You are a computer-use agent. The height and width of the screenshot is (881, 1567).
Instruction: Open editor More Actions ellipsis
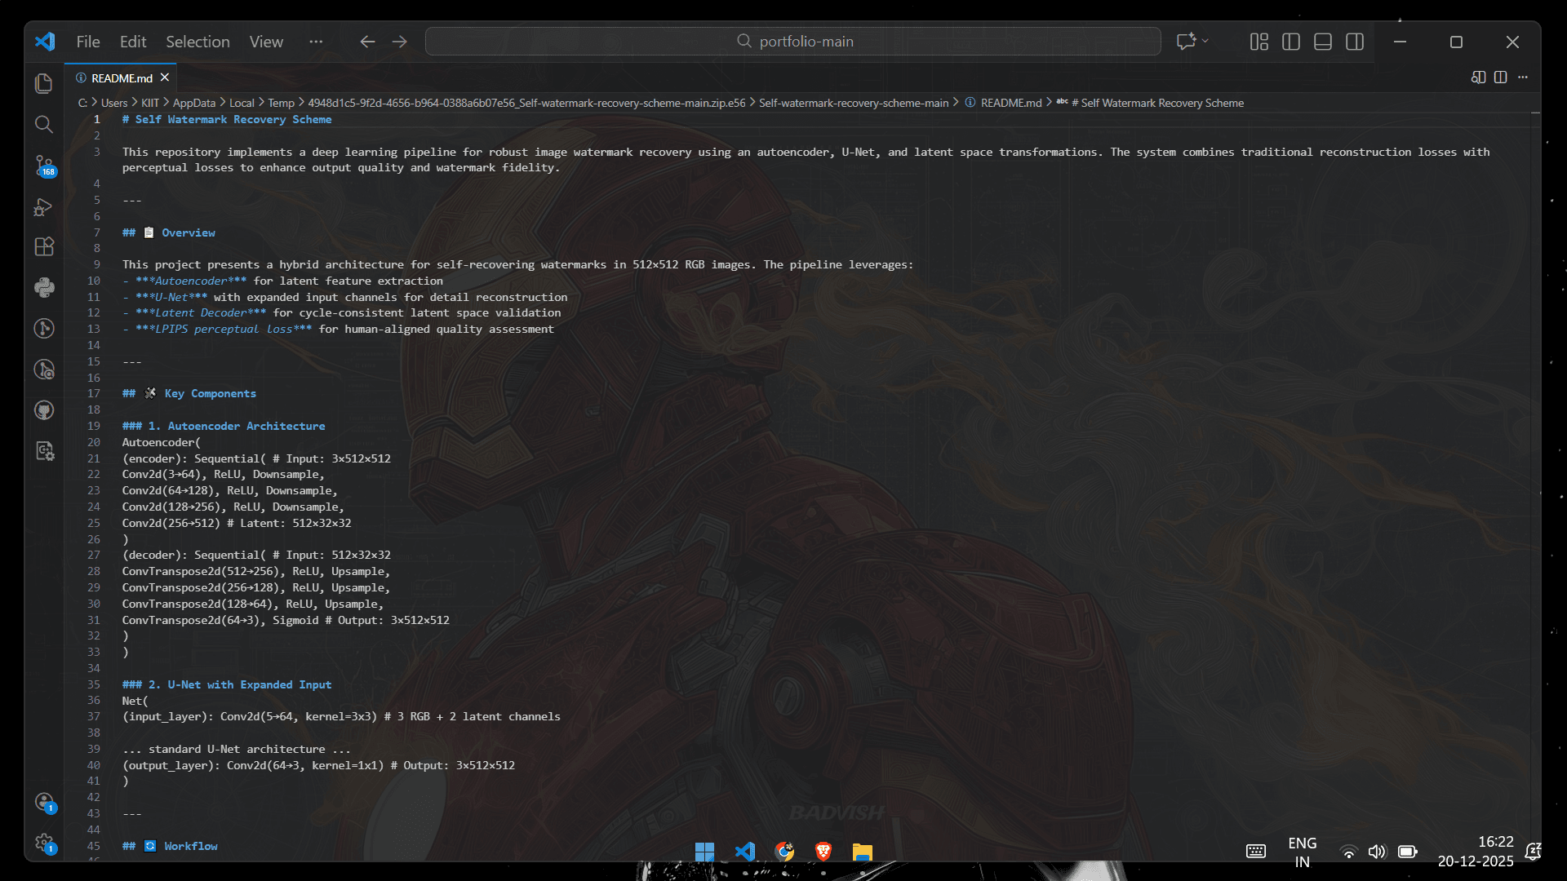(1523, 77)
